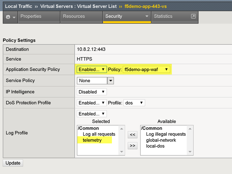This screenshot has width=232, height=174.
Task: Move log profile to Available list
Action: [132, 146]
